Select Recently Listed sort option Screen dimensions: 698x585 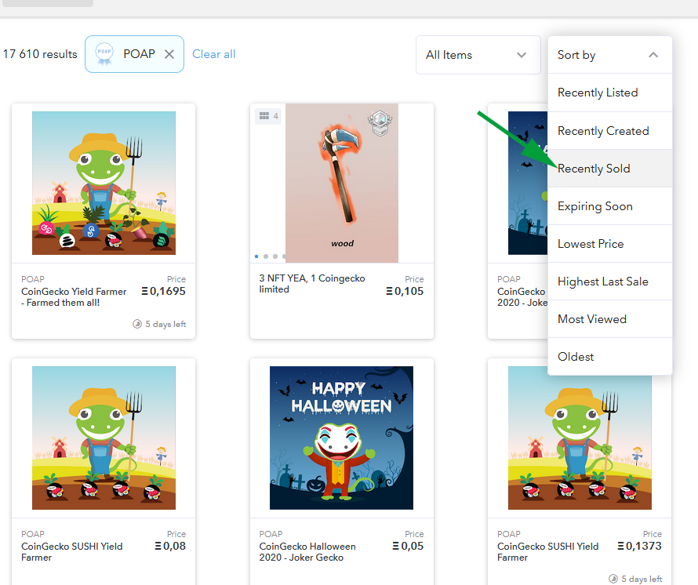(x=609, y=93)
